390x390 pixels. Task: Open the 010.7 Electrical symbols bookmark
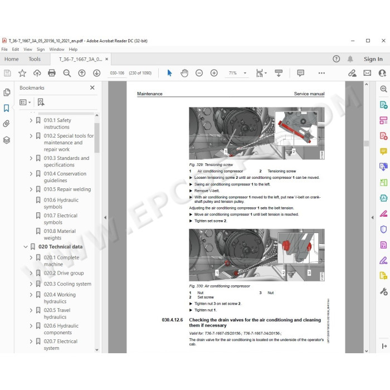[x=60, y=219]
